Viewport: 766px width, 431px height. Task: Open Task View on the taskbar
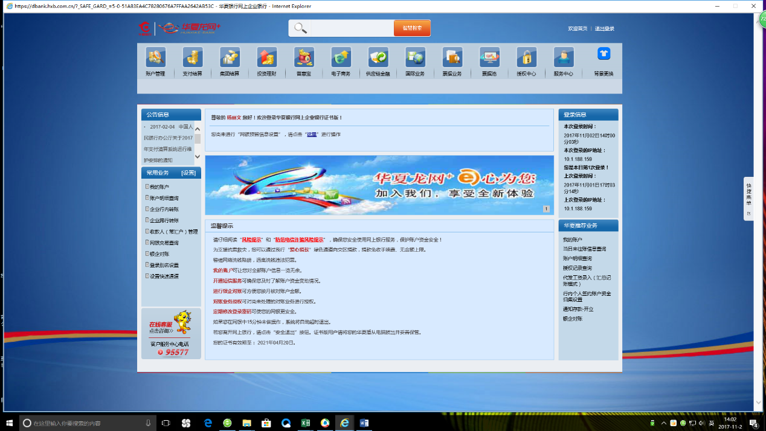point(166,423)
